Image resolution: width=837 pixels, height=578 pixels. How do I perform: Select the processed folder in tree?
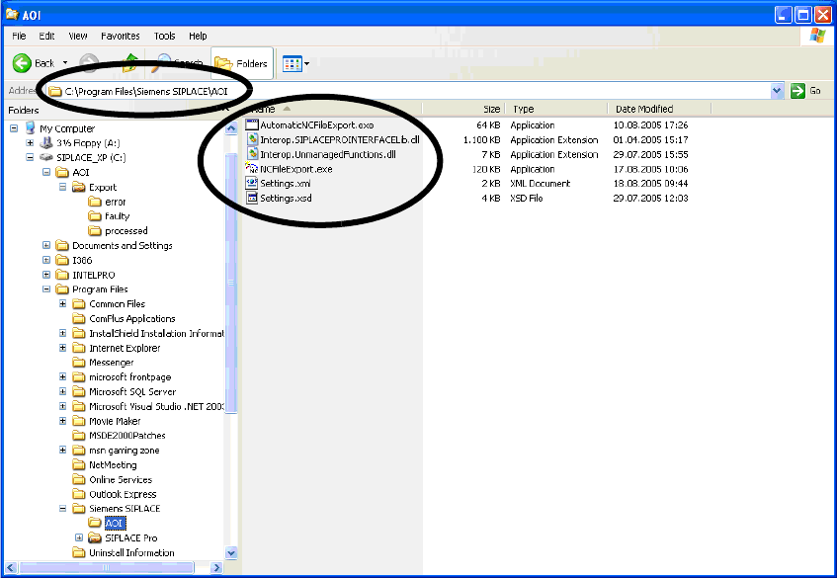126,231
